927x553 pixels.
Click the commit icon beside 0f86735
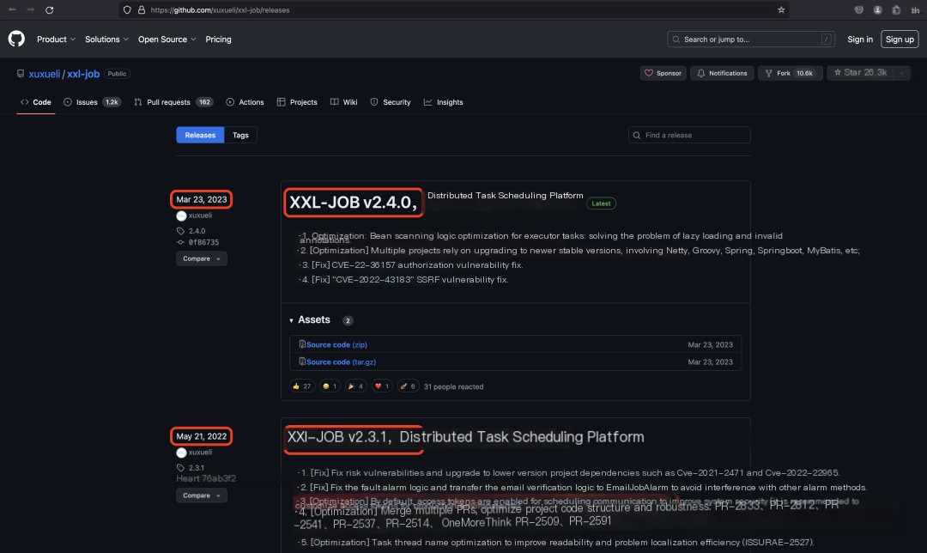pos(180,242)
